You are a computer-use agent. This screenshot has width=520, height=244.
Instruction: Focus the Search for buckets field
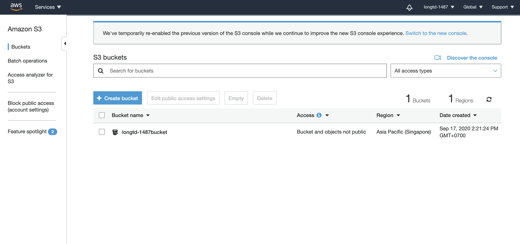coord(240,71)
